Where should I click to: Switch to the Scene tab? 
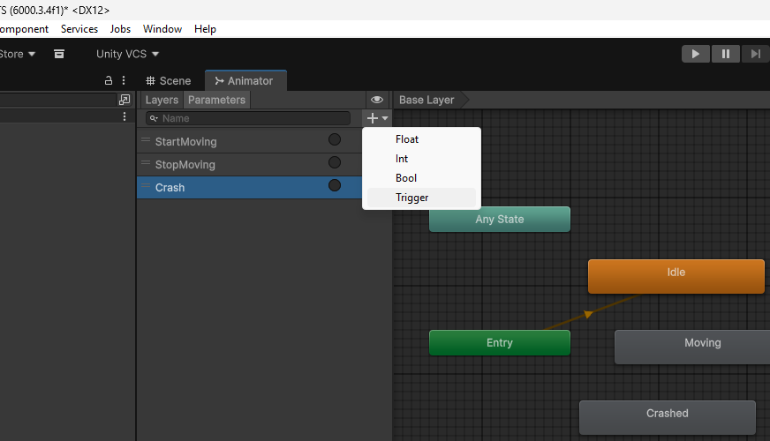pyautogui.click(x=169, y=81)
